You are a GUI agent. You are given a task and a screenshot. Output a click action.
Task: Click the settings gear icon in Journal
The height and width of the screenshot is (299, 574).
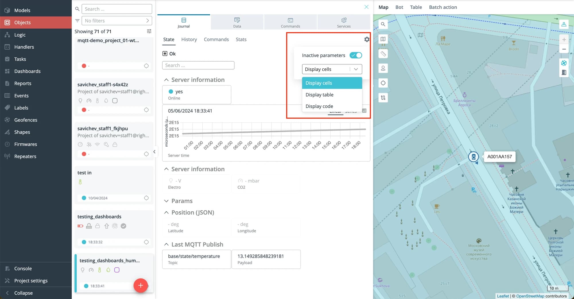[366, 40]
